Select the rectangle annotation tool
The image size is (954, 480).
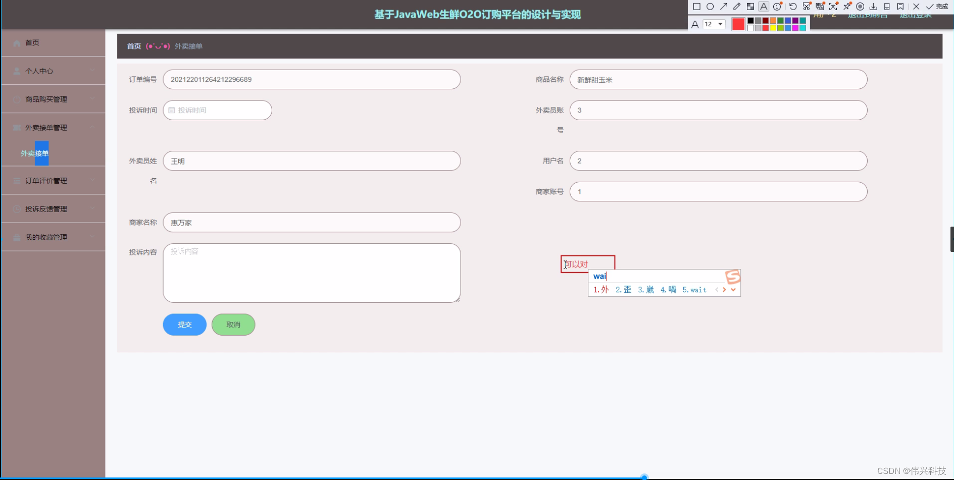coord(697,6)
